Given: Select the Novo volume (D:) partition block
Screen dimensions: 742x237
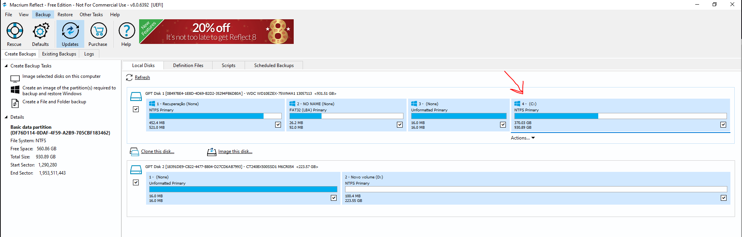Looking at the screenshot, I should [536, 188].
